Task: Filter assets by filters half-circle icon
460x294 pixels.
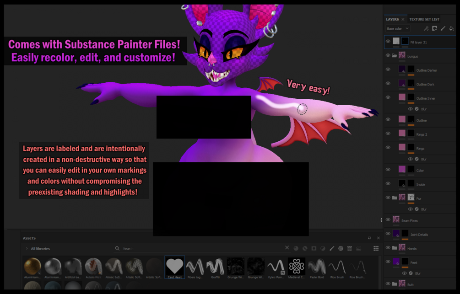Action: pos(323,248)
